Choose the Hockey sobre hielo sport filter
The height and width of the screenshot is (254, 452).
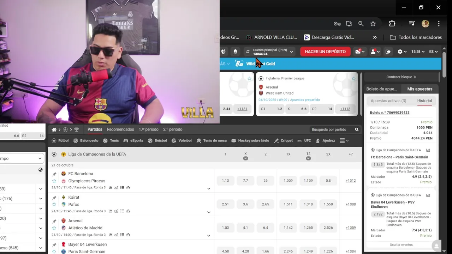(x=250, y=141)
